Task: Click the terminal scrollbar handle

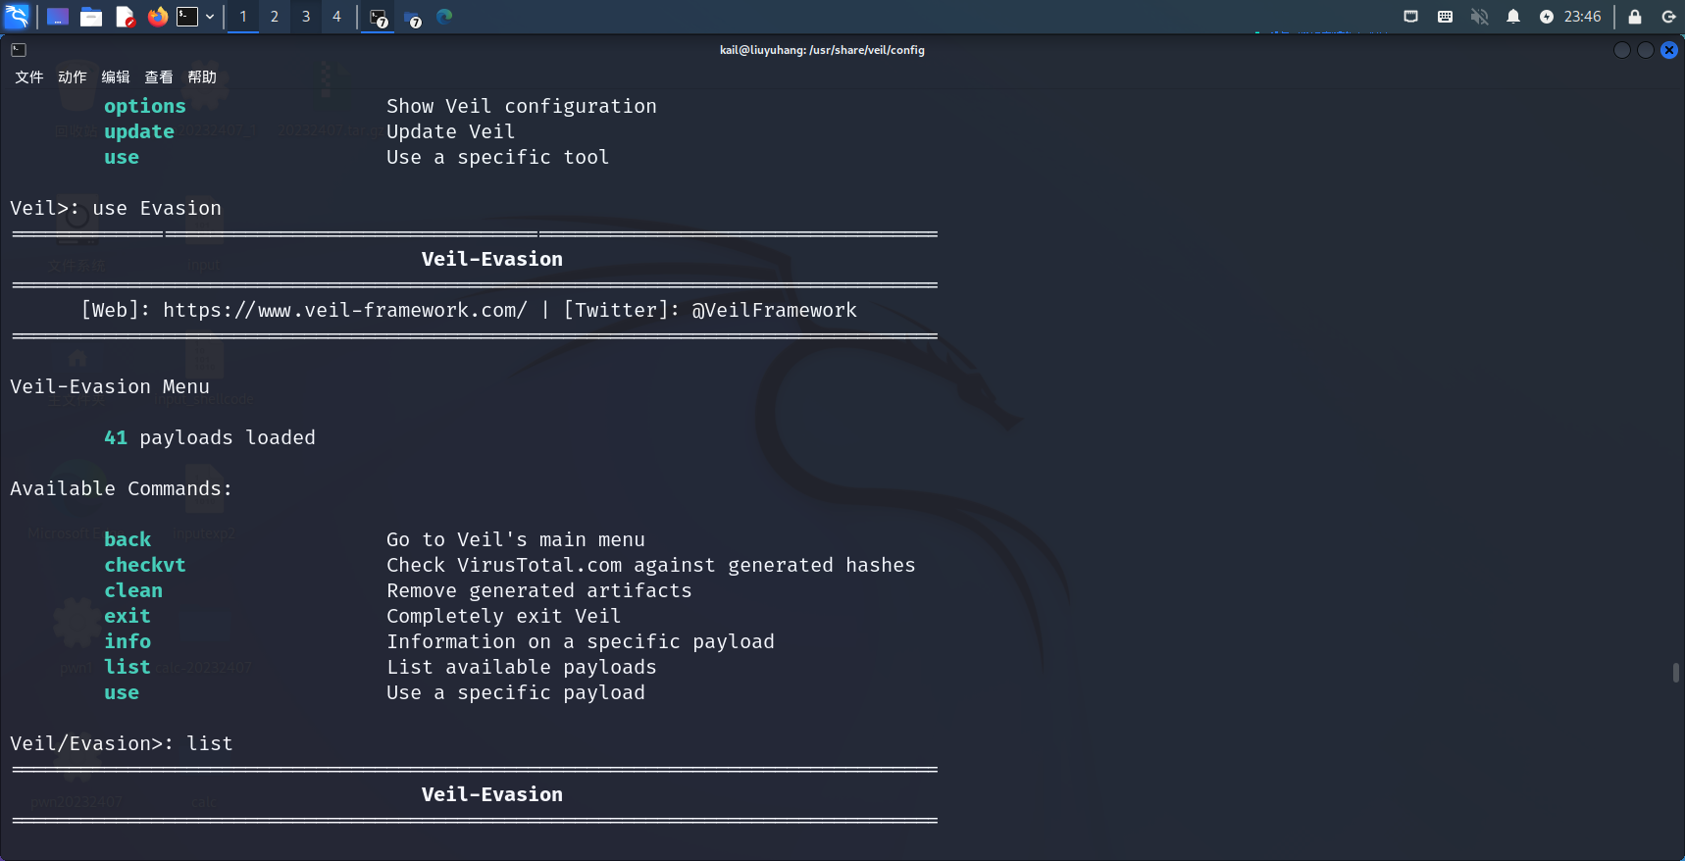Action: [x=1676, y=673]
